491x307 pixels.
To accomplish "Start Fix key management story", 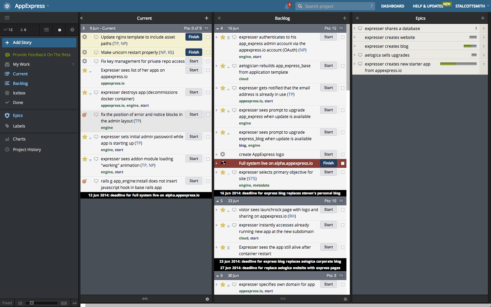I will click(x=194, y=61).
